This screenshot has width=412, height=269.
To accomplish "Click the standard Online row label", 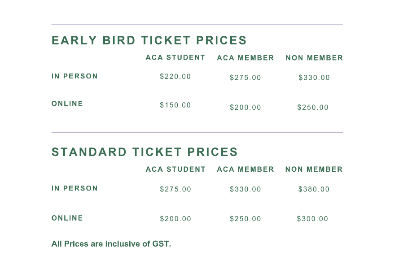I will [x=67, y=218].
